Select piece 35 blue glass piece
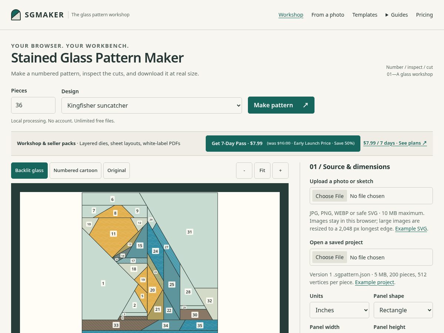 (200, 326)
